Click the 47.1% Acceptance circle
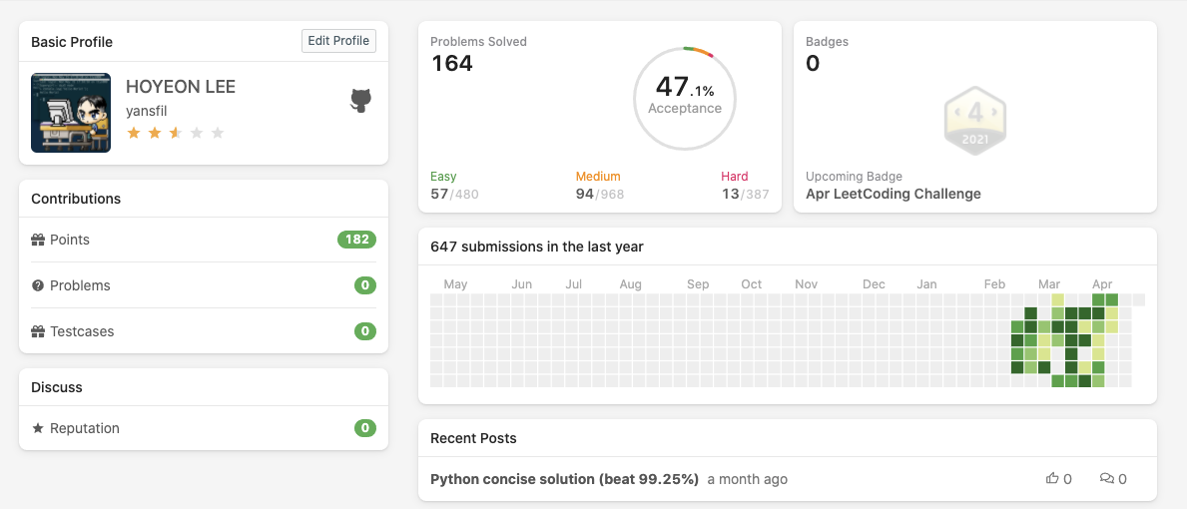Image resolution: width=1187 pixels, height=509 pixels. click(684, 99)
